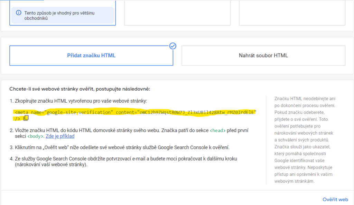Click the info icon beside "Tento způsob je vhodný"
This screenshot has width=354, height=205.
(19, 13)
